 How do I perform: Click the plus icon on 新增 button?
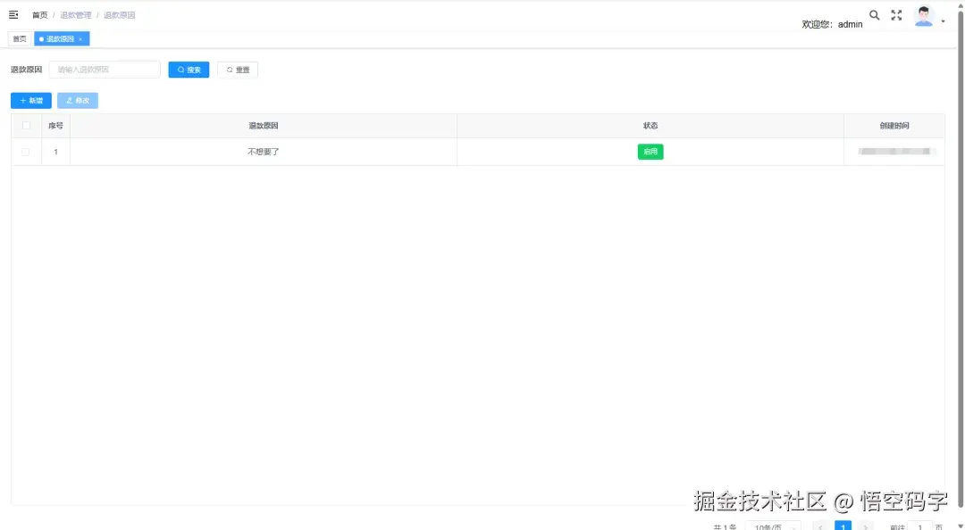point(21,100)
